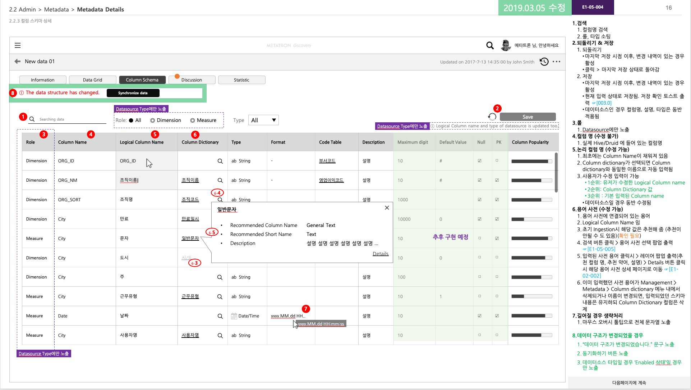Open the Type filter dropdown showing All

263,120
